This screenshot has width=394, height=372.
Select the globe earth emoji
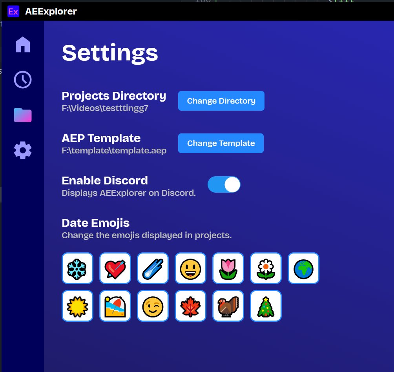click(303, 268)
